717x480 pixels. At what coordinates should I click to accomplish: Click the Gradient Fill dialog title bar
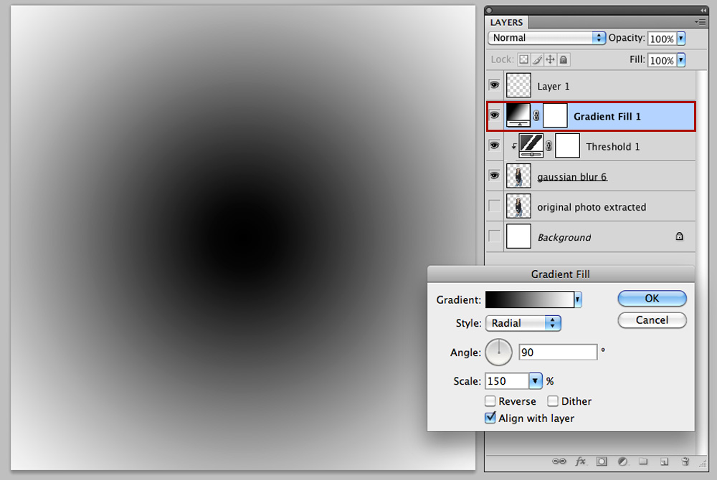tap(561, 274)
